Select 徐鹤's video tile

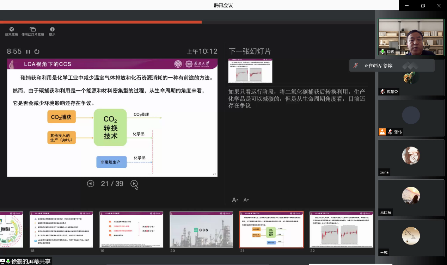click(x=411, y=37)
